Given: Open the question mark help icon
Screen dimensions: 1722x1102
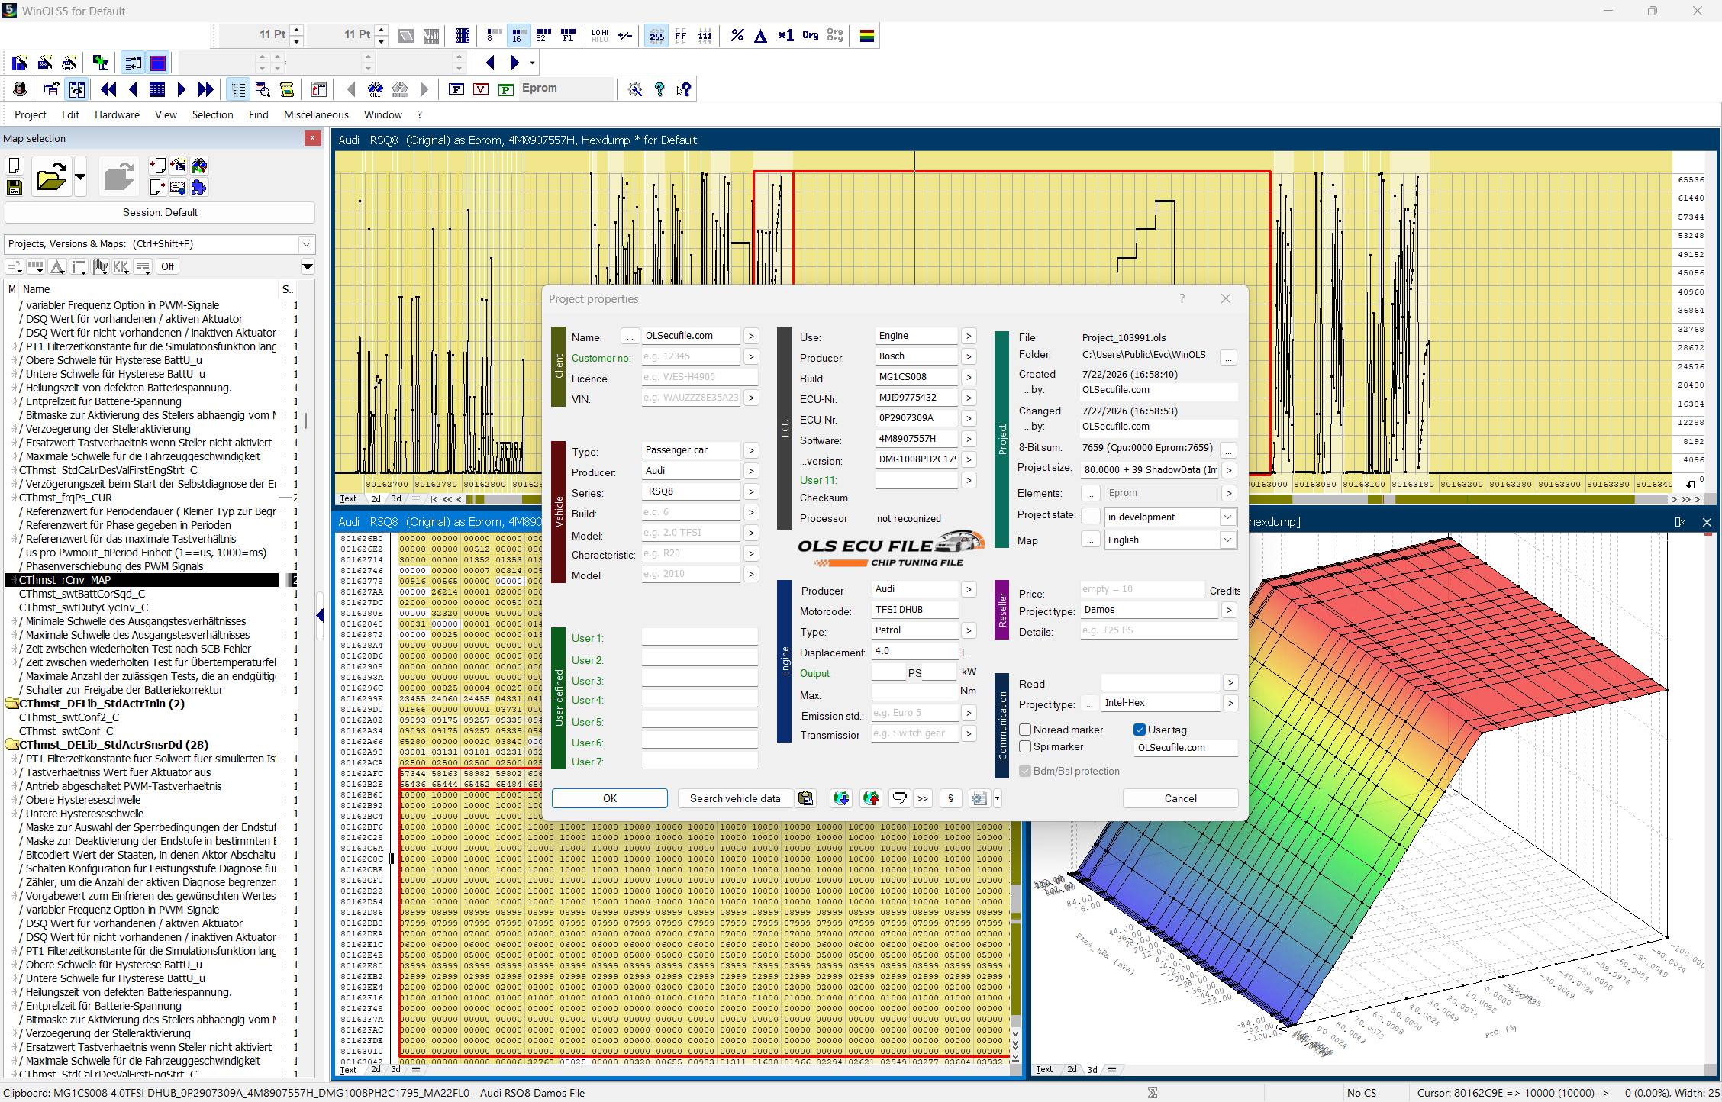Looking at the screenshot, I should [x=659, y=89].
